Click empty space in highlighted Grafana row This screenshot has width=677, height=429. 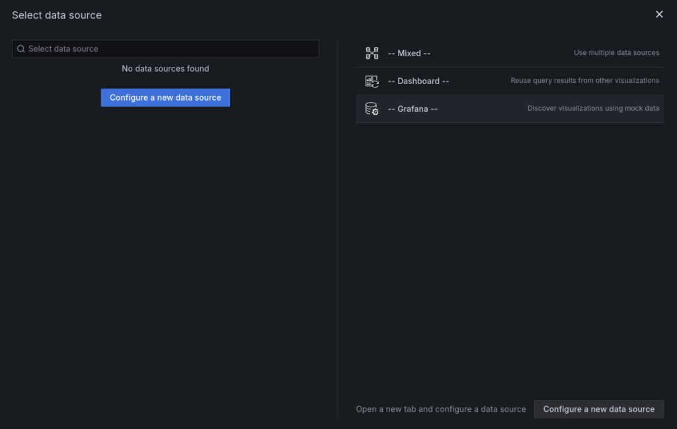pos(483,109)
